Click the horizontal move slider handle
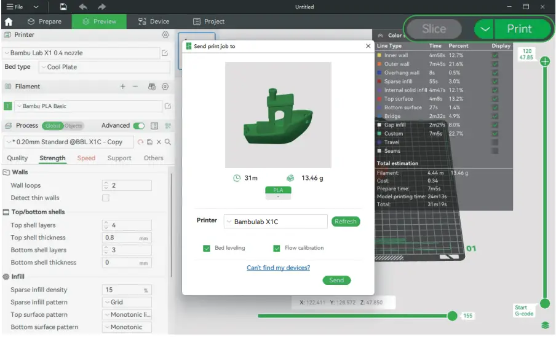The height and width of the screenshot is (337, 556). point(453,316)
